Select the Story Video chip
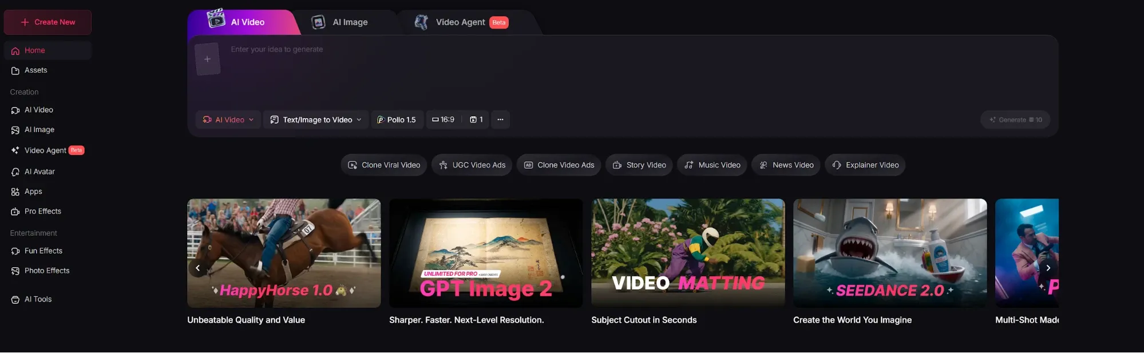Viewport: 1144px width, 353px height. pyautogui.click(x=639, y=165)
